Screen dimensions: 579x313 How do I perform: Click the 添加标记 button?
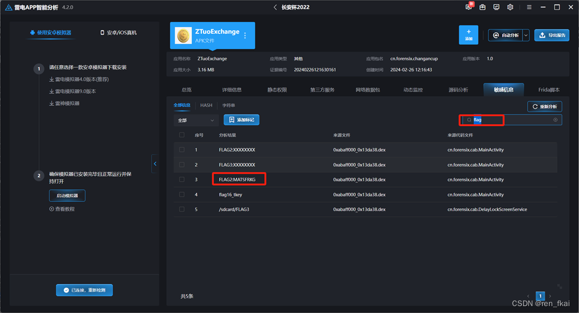click(x=242, y=120)
